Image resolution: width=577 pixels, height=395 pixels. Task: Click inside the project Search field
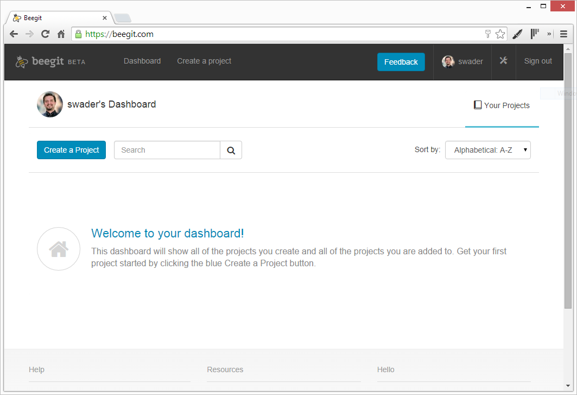point(167,151)
